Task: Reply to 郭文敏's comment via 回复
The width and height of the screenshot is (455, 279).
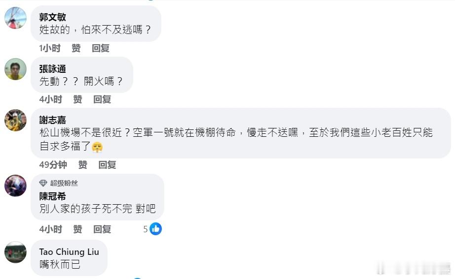Action: [x=100, y=48]
